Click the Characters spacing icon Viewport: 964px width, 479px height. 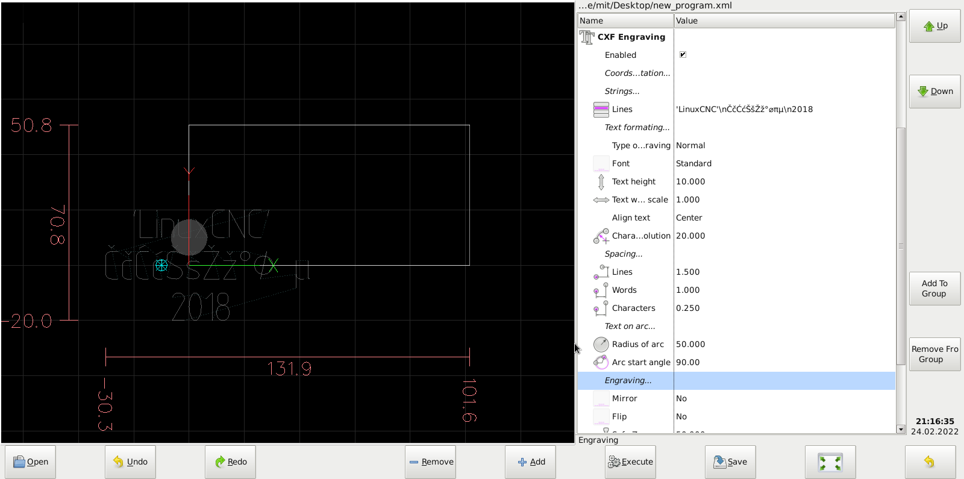(601, 308)
